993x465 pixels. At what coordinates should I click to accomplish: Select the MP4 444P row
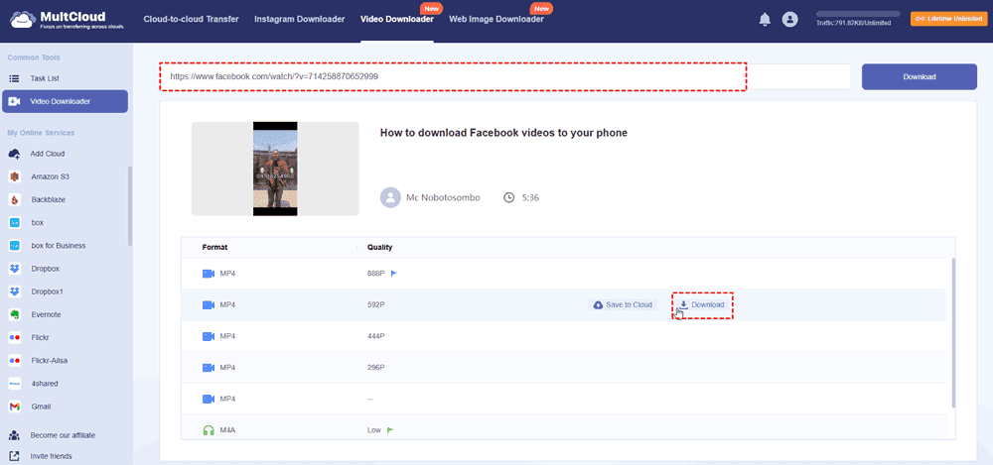[564, 336]
